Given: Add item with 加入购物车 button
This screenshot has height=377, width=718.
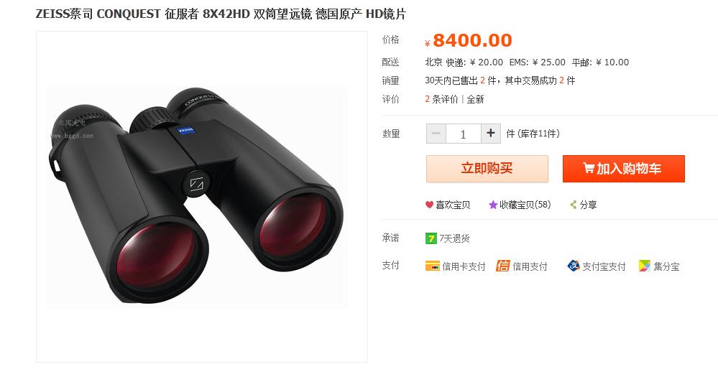Looking at the screenshot, I should [624, 168].
